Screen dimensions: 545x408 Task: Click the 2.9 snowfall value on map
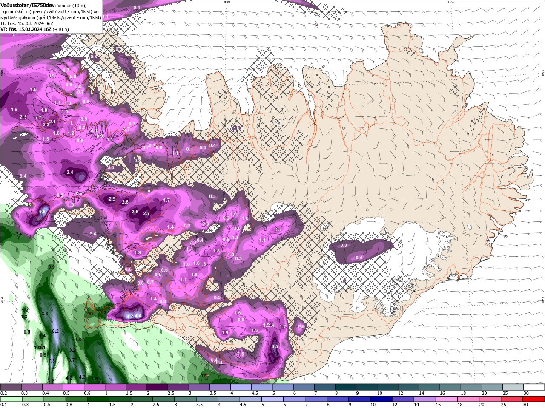point(112,199)
